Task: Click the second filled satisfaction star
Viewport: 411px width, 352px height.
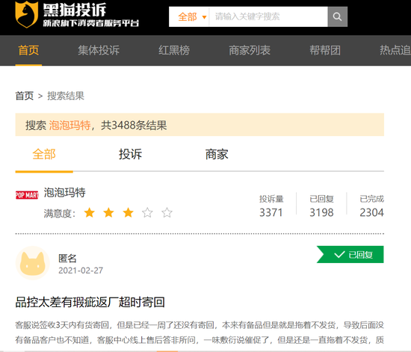Action: point(109,212)
